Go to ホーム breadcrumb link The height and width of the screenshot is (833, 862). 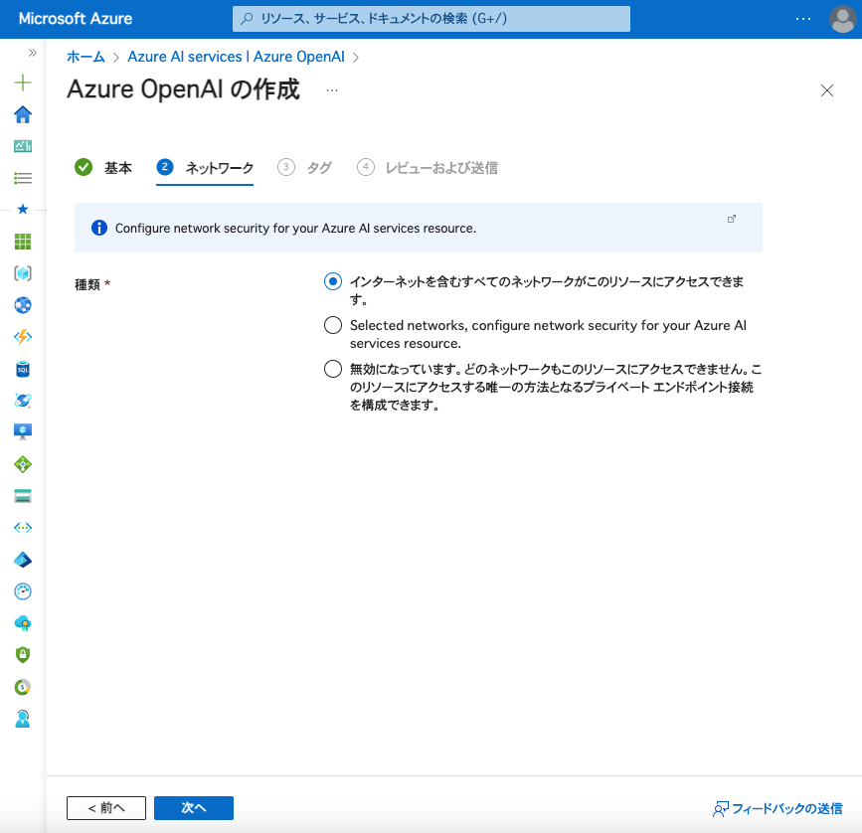[x=86, y=57]
